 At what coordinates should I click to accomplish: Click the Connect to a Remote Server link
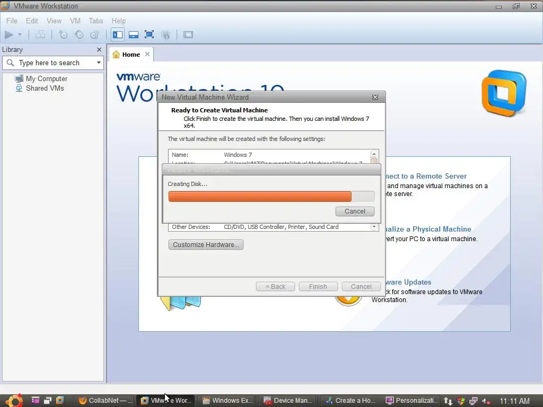426,176
